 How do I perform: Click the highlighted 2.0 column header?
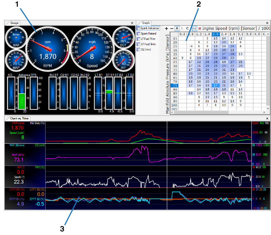coord(216,34)
